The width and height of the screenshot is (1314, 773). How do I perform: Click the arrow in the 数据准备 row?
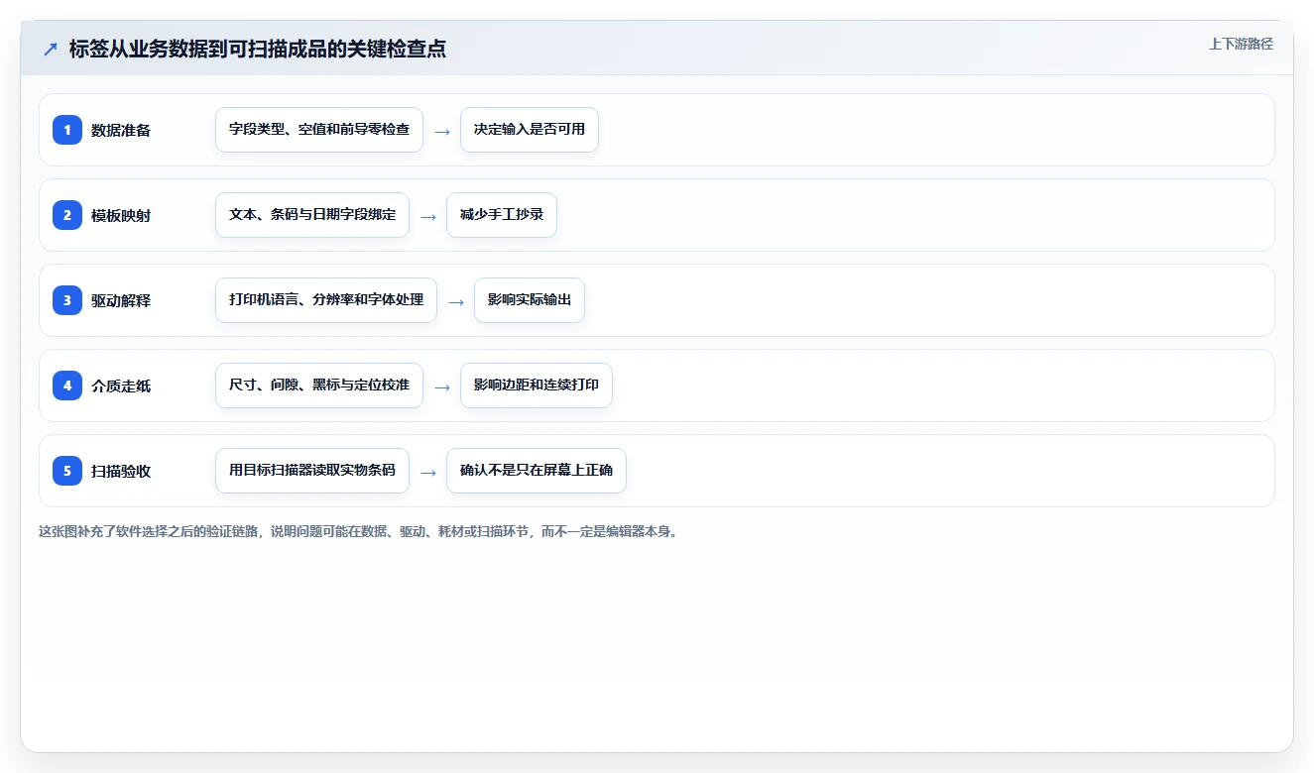(442, 131)
